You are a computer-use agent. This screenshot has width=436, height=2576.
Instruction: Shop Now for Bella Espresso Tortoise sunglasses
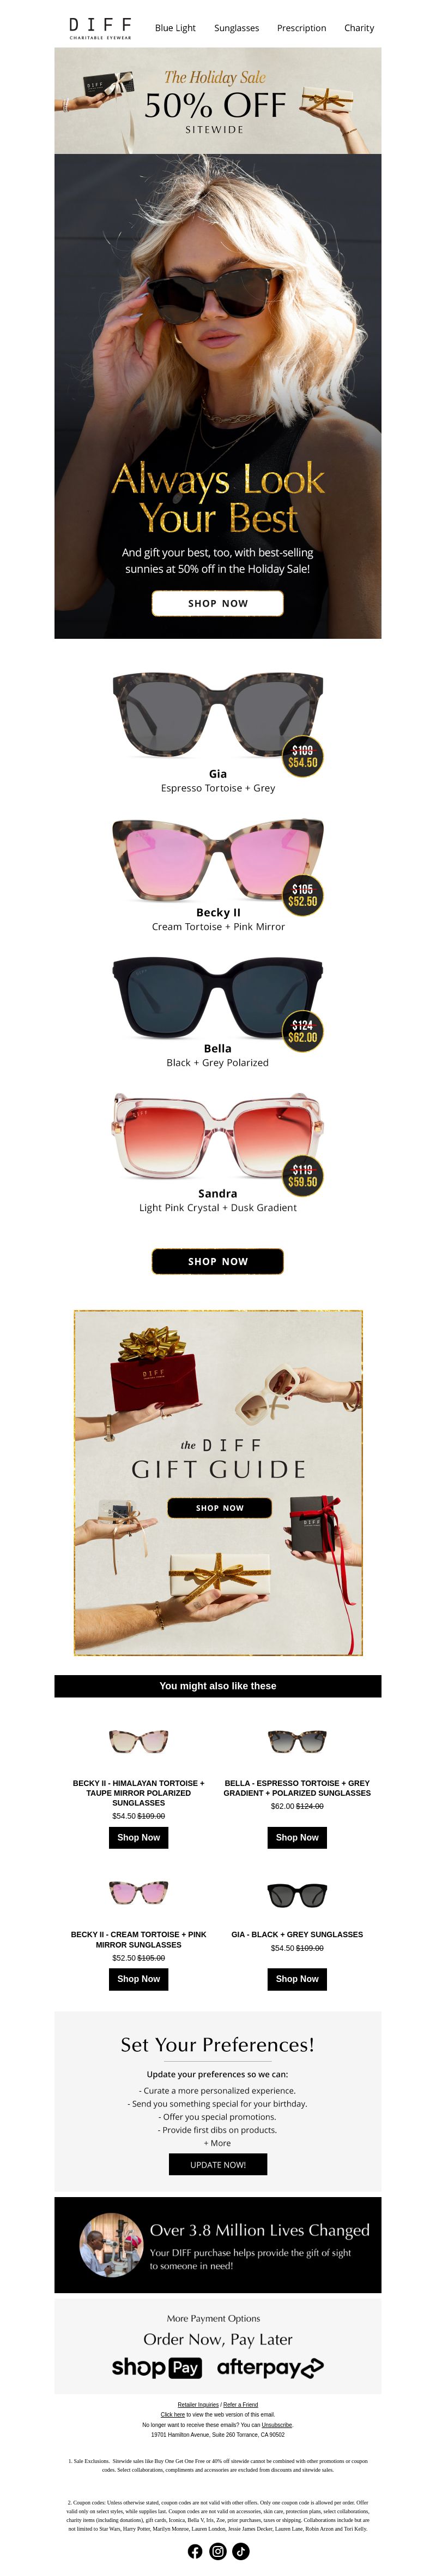pos(298,1837)
